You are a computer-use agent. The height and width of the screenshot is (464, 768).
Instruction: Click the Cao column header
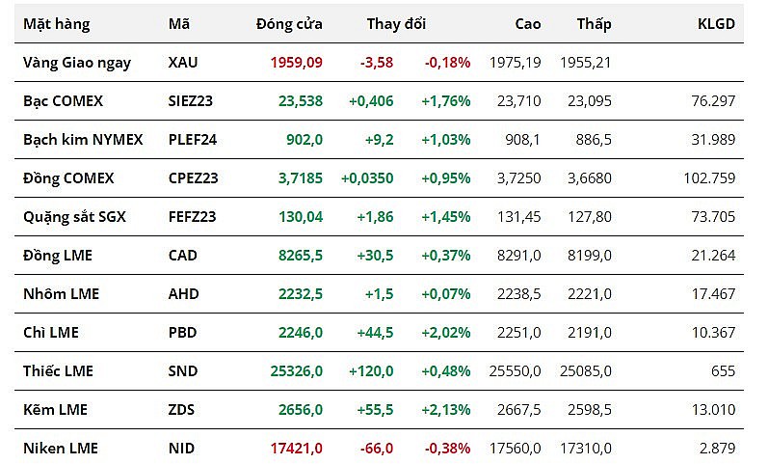(528, 24)
